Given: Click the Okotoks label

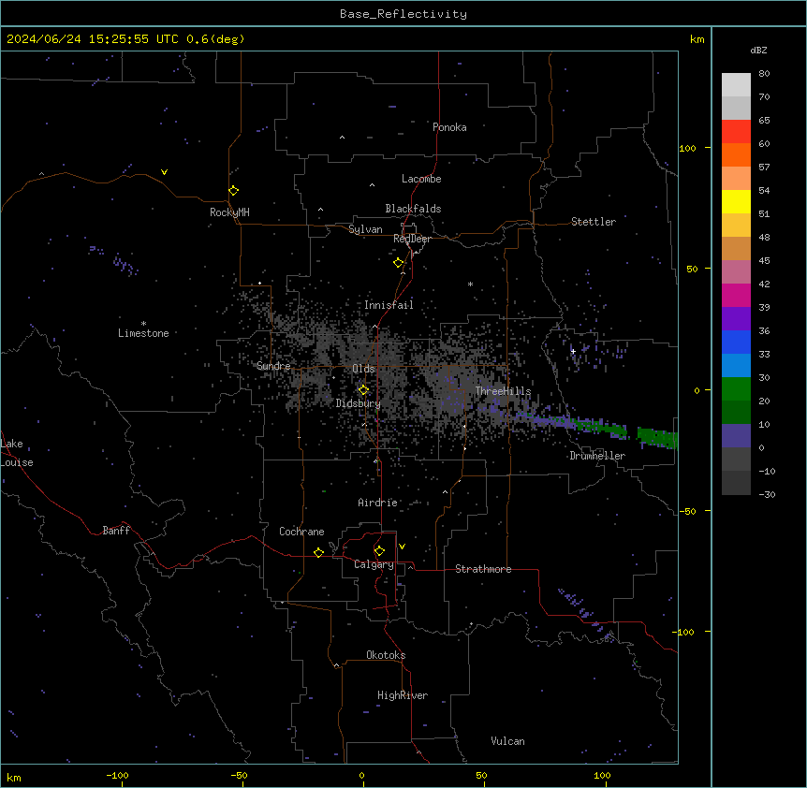Looking at the screenshot, I should [x=386, y=655].
